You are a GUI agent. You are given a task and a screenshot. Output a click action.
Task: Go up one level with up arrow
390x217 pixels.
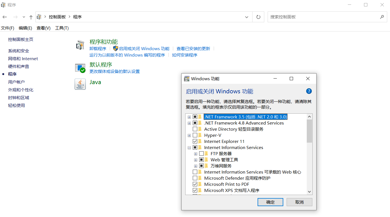tap(31, 17)
